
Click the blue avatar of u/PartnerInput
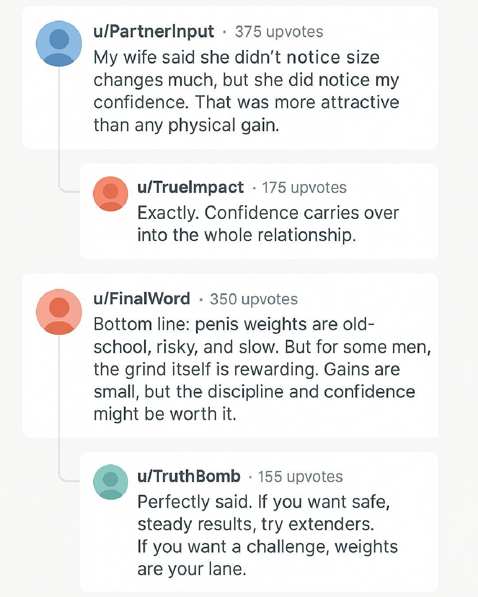click(59, 44)
